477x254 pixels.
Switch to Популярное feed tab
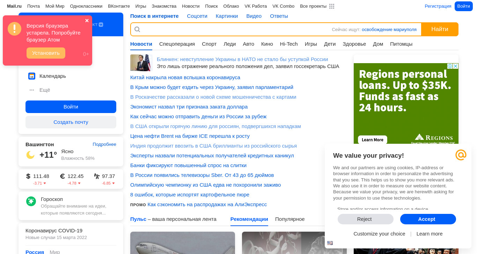[290, 219]
